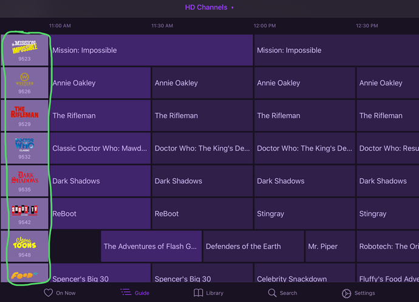
Task: Select the 11:00 AM Dark Shadows program
Action: click(100, 181)
